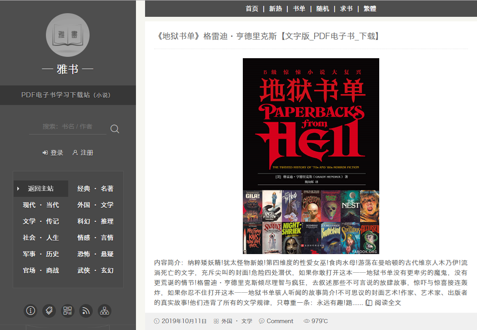Switch to 繁體 traditional Chinese
Viewport: 477px width, 330px height.
370,9
